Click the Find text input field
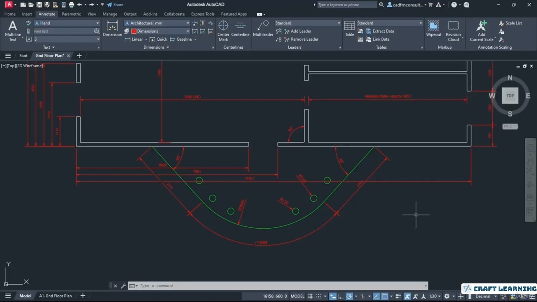Viewport: 537px width, 302px height. [63, 31]
